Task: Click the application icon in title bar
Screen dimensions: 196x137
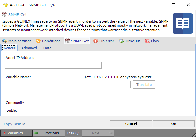Action: 5,5
